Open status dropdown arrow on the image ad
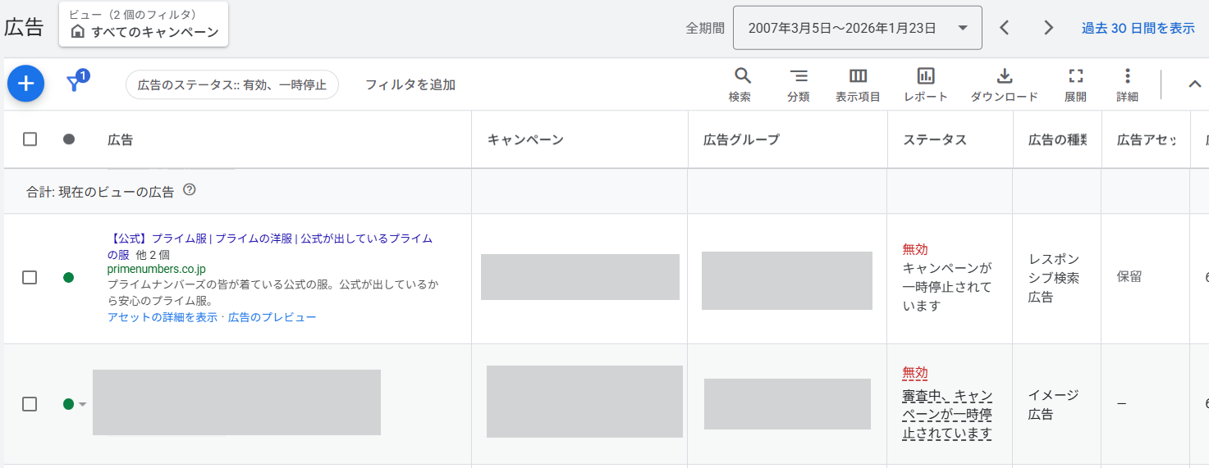 [x=82, y=404]
